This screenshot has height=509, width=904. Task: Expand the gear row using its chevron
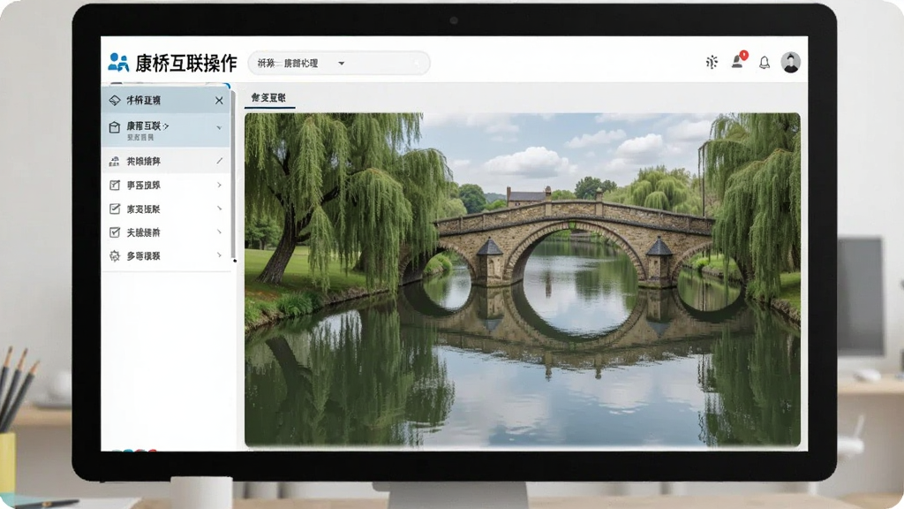(219, 255)
